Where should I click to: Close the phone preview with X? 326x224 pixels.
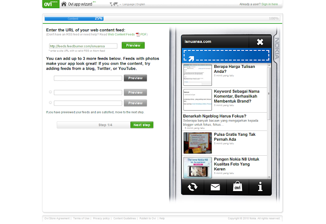point(260,42)
